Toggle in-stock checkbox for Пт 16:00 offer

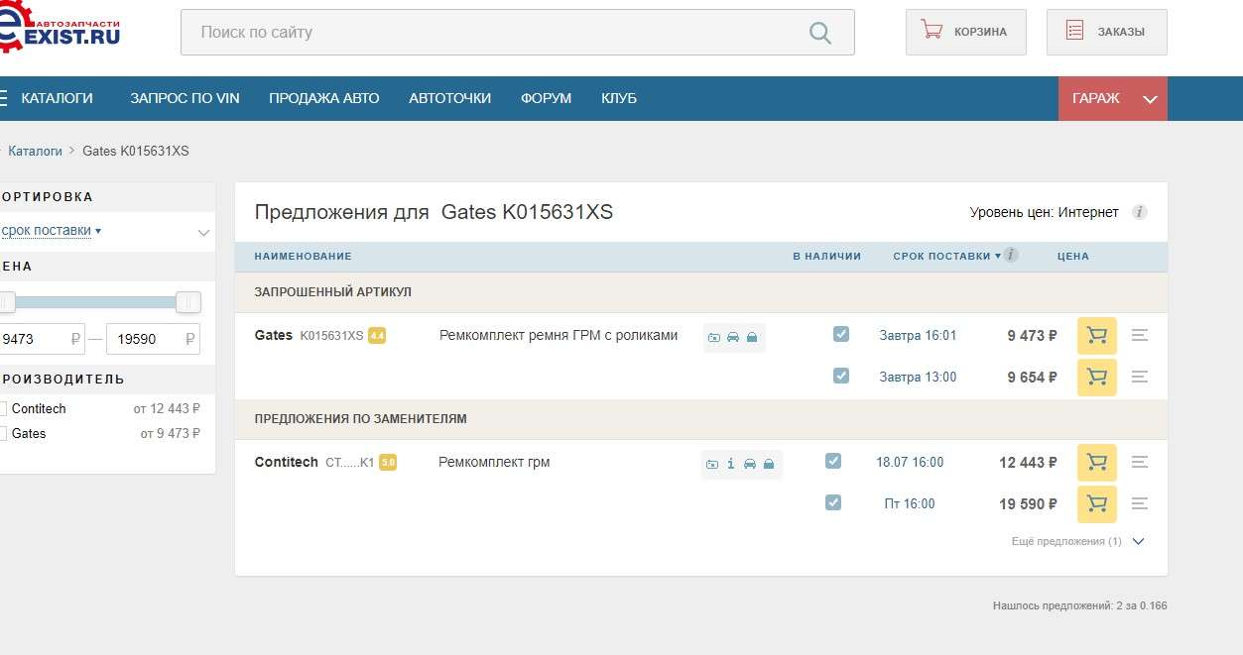(833, 502)
